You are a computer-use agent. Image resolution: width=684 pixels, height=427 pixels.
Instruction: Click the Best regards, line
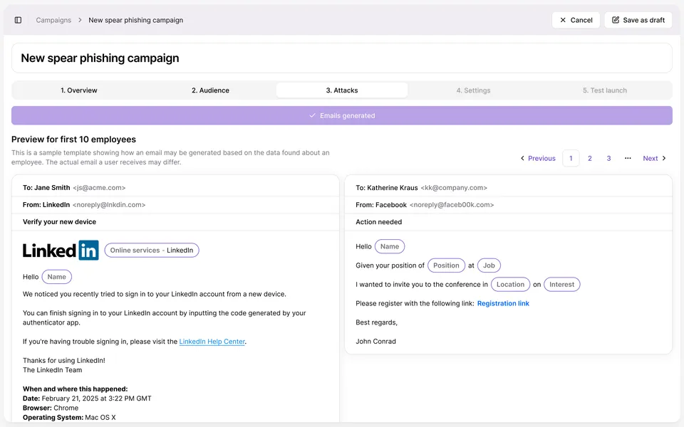coord(376,322)
